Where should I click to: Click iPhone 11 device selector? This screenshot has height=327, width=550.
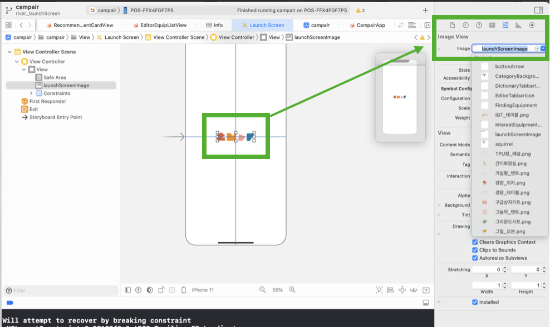point(203,290)
